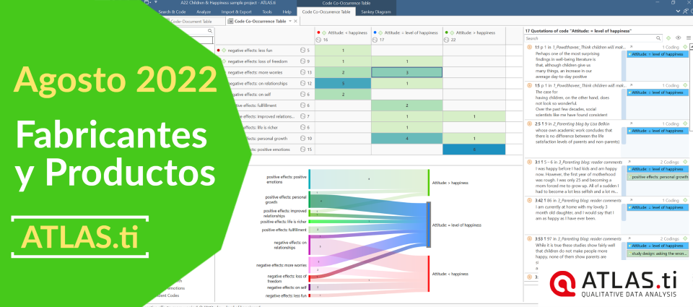Click the quotation icon in the positive emotions row
The height and width of the screenshot is (307, 693).
[x=302, y=149]
